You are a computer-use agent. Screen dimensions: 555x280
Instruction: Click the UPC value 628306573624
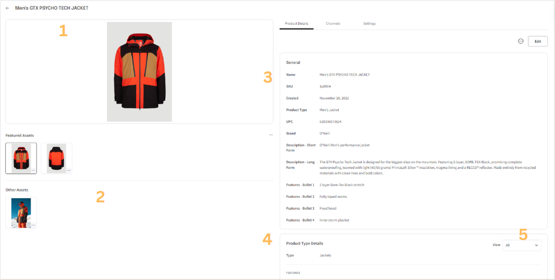(330, 122)
